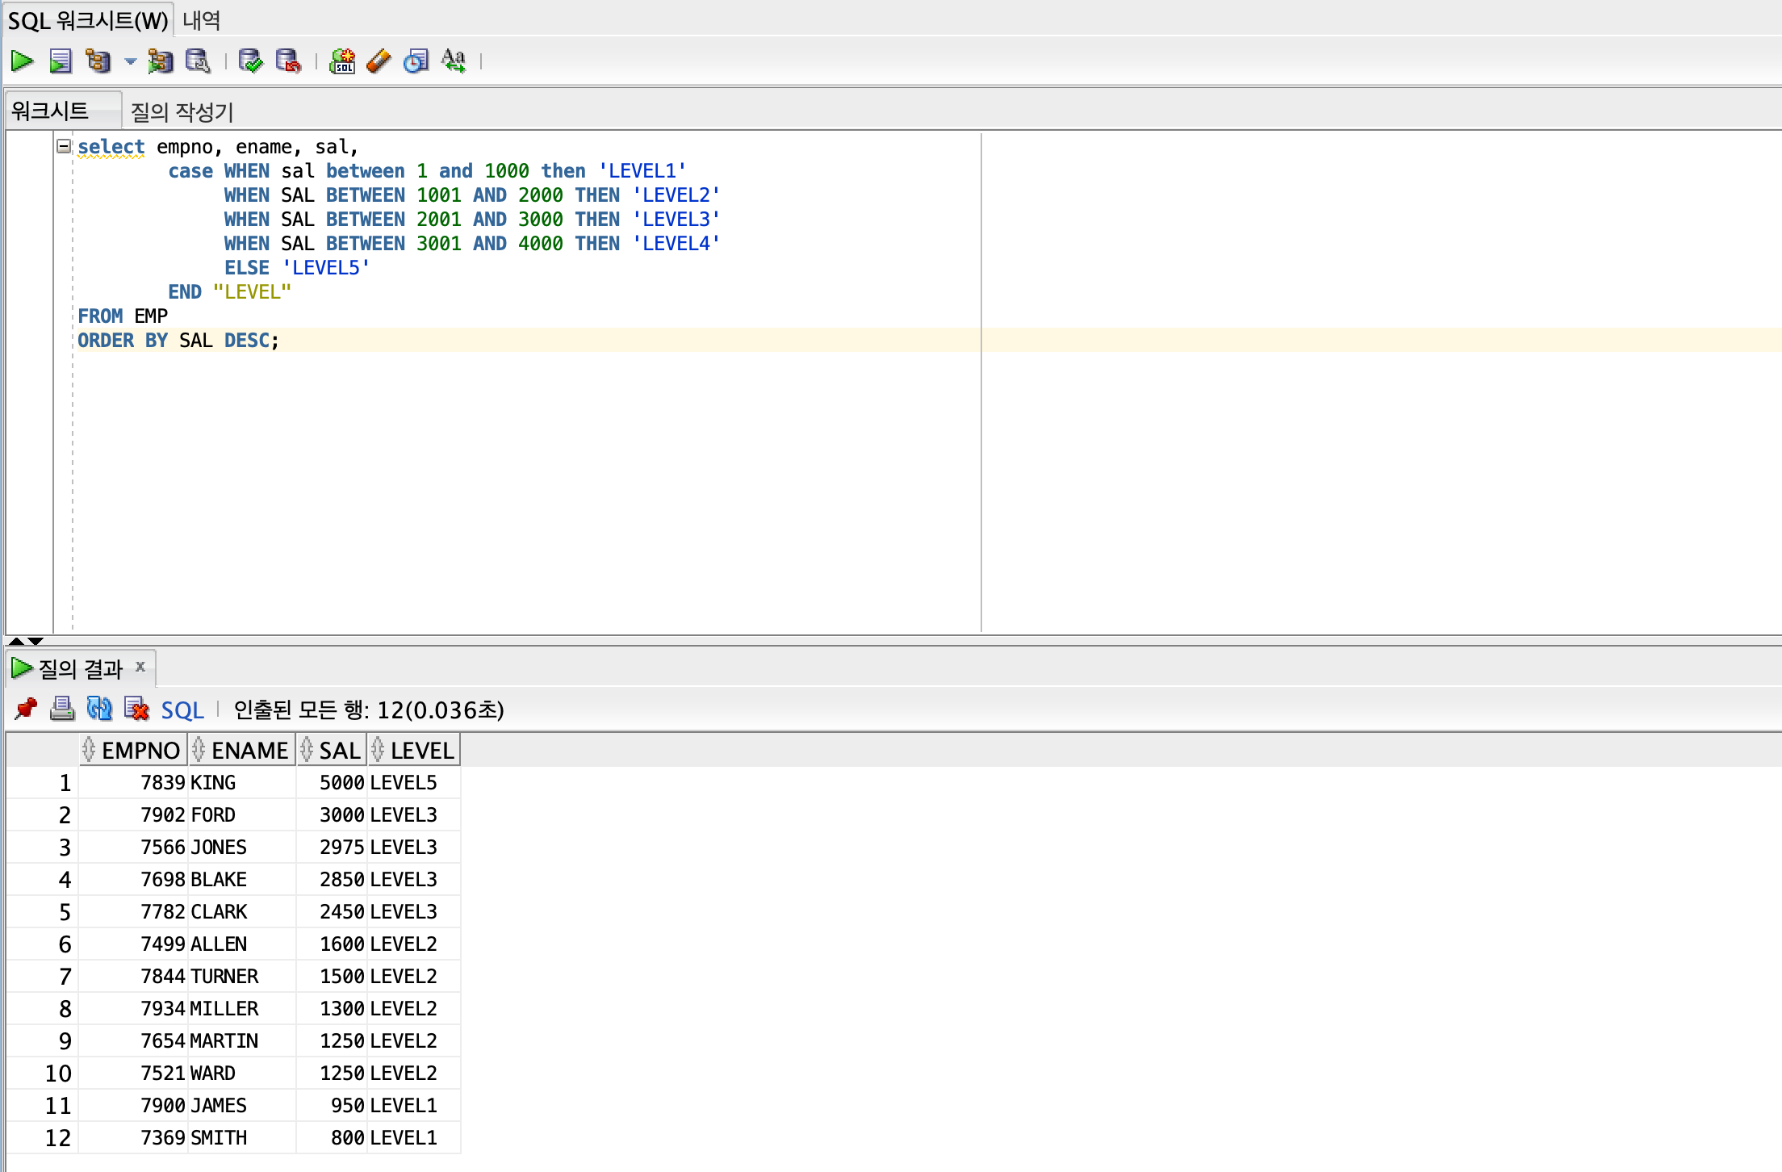Click the eraser Clear icon
Image resolution: width=1782 pixels, height=1172 pixels.
coord(379,61)
